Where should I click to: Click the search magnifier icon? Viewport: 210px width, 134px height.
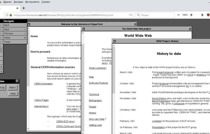point(138,15)
